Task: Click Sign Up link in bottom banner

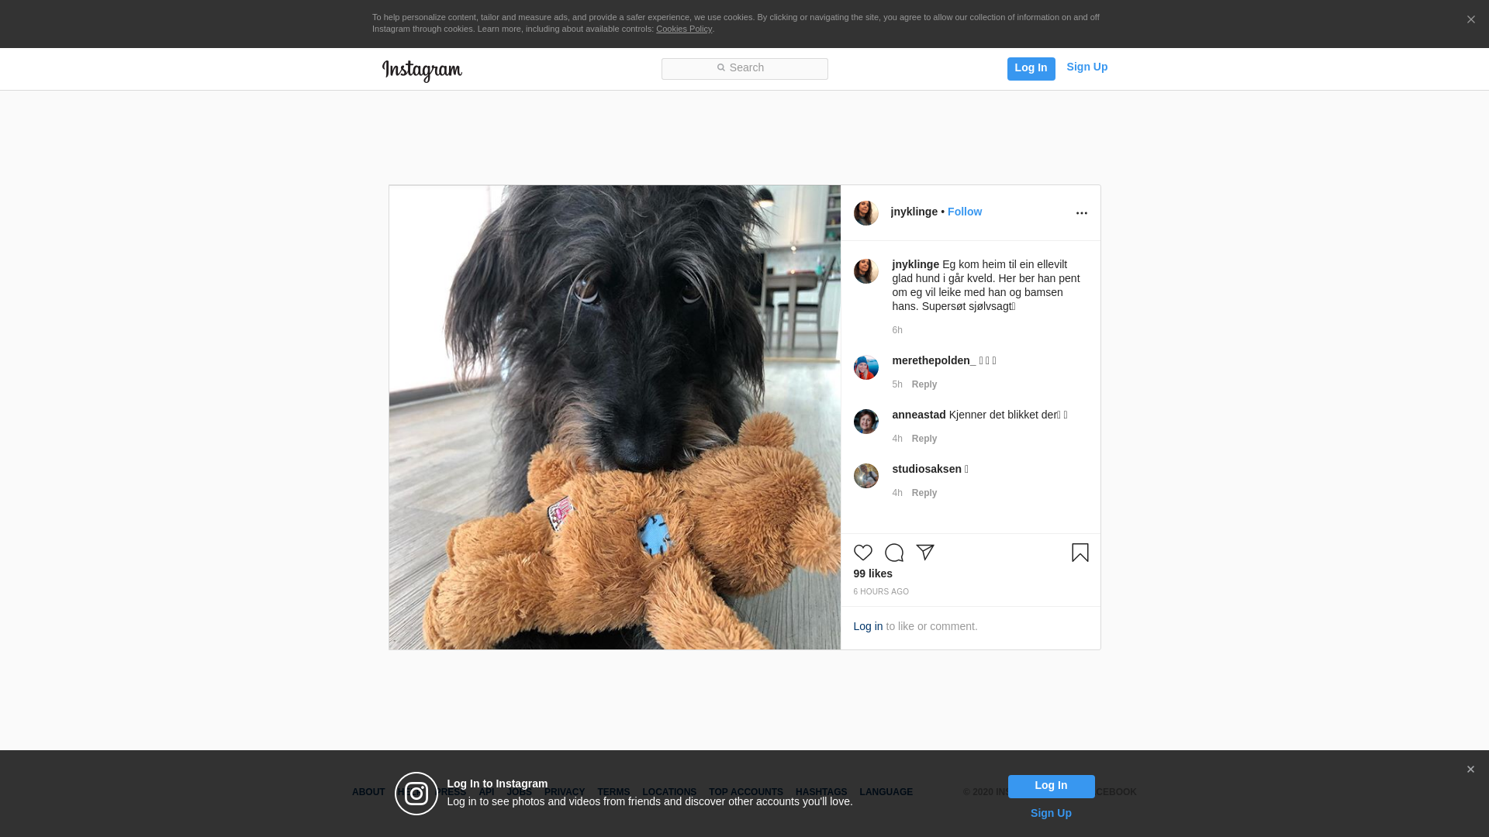Action: point(1051,813)
